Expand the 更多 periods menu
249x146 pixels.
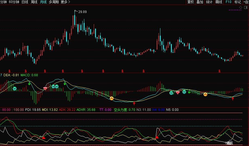coord(65,2)
